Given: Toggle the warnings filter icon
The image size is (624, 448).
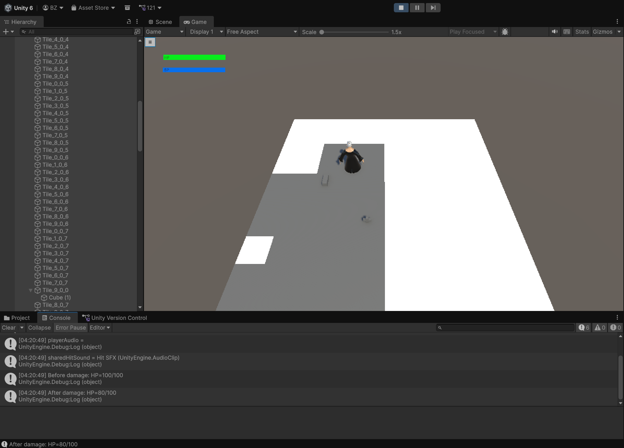Looking at the screenshot, I should (x=600, y=328).
